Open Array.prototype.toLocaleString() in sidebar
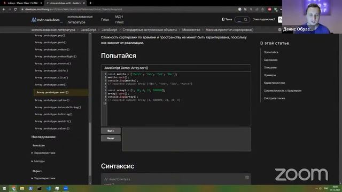This screenshot has height=192, width=342. click(58, 107)
